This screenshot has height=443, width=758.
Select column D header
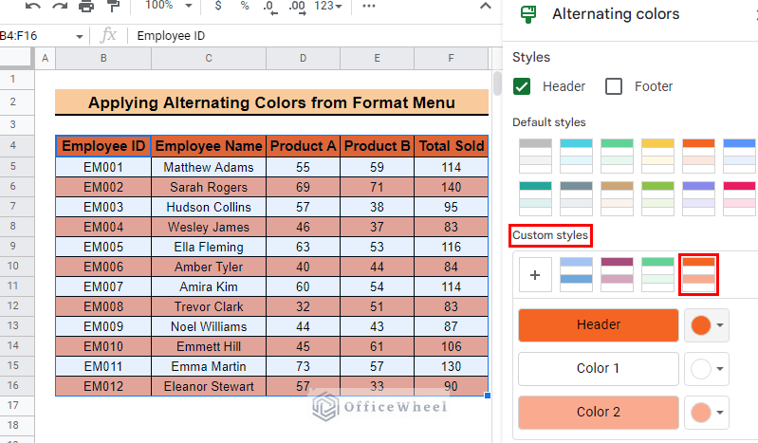pyautogui.click(x=303, y=59)
